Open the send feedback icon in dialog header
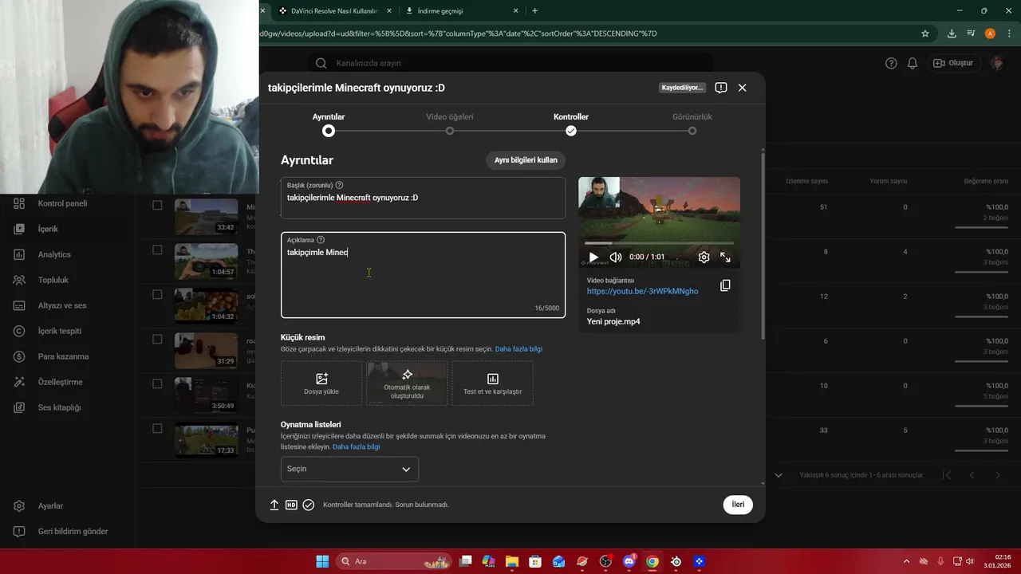The height and width of the screenshot is (574, 1021). [720, 88]
